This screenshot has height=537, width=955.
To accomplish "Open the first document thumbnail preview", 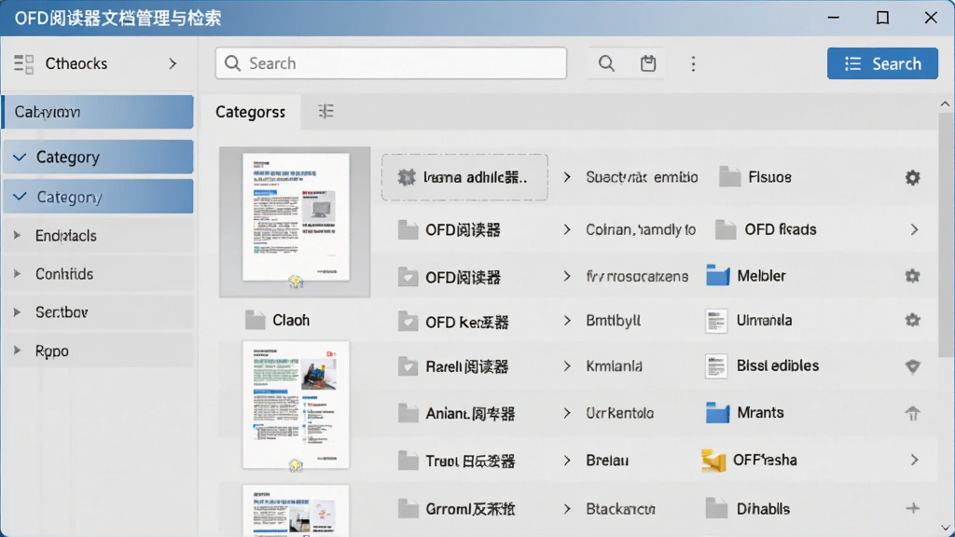I will coord(296,217).
